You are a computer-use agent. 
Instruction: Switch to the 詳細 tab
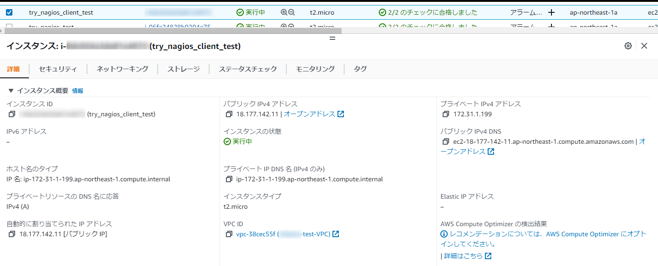[13, 69]
